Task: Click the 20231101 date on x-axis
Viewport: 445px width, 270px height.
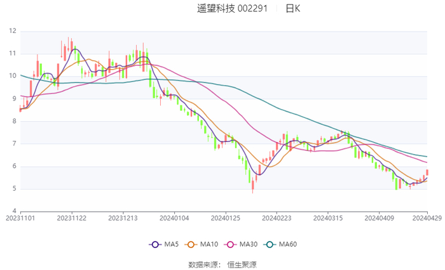Action: point(20,219)
